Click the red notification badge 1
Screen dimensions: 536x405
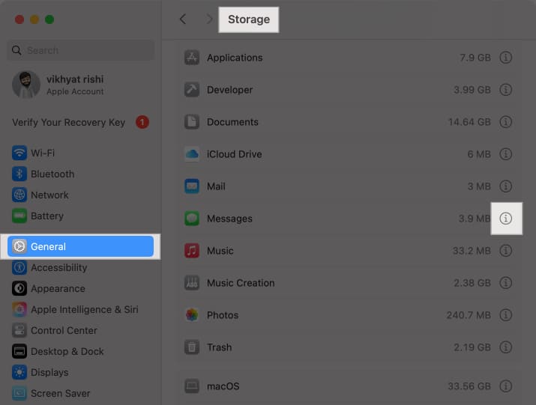[x=142, y=122]
